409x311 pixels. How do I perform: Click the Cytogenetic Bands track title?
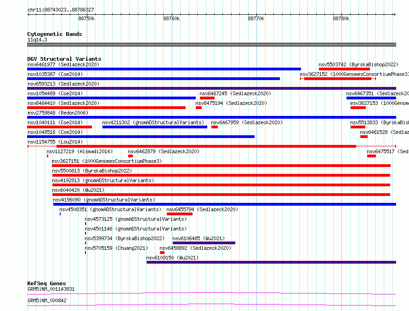55,34
